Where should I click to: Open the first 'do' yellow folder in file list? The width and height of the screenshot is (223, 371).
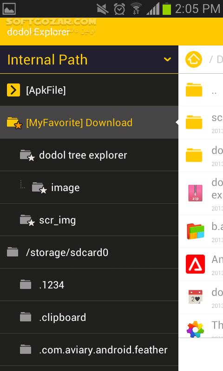[x=194, y=155]
